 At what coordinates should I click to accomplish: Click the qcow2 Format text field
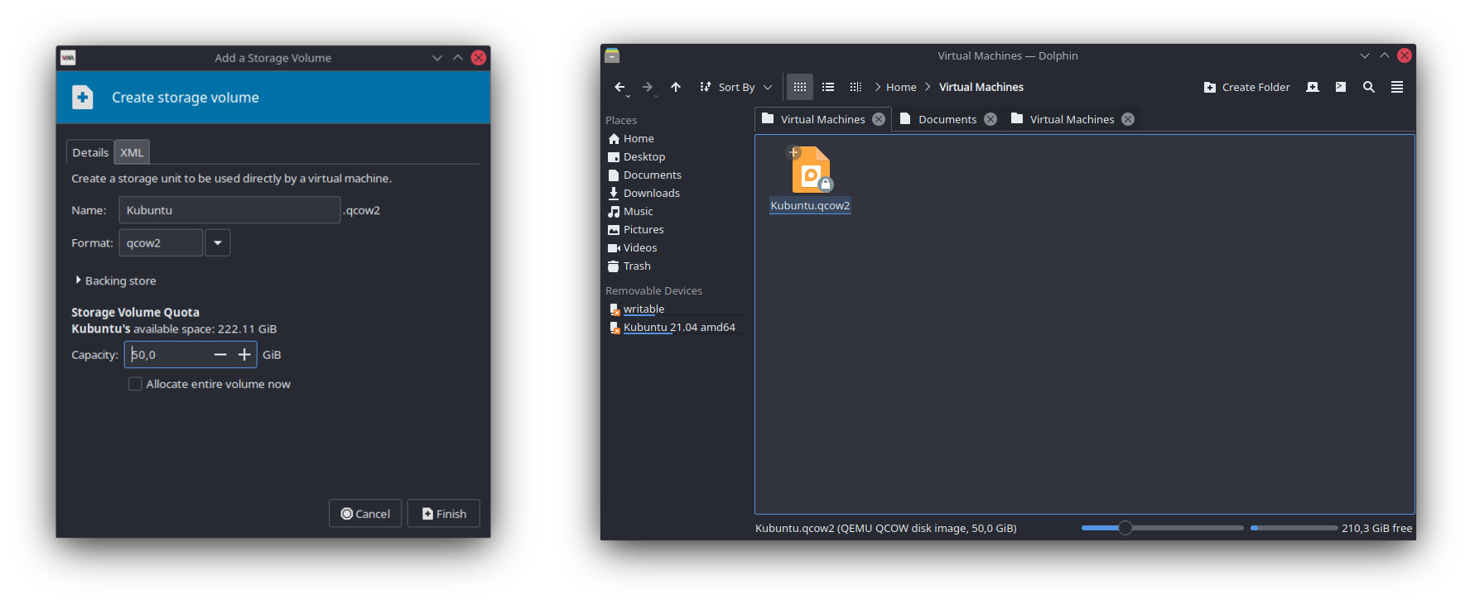tap(161, 243)
